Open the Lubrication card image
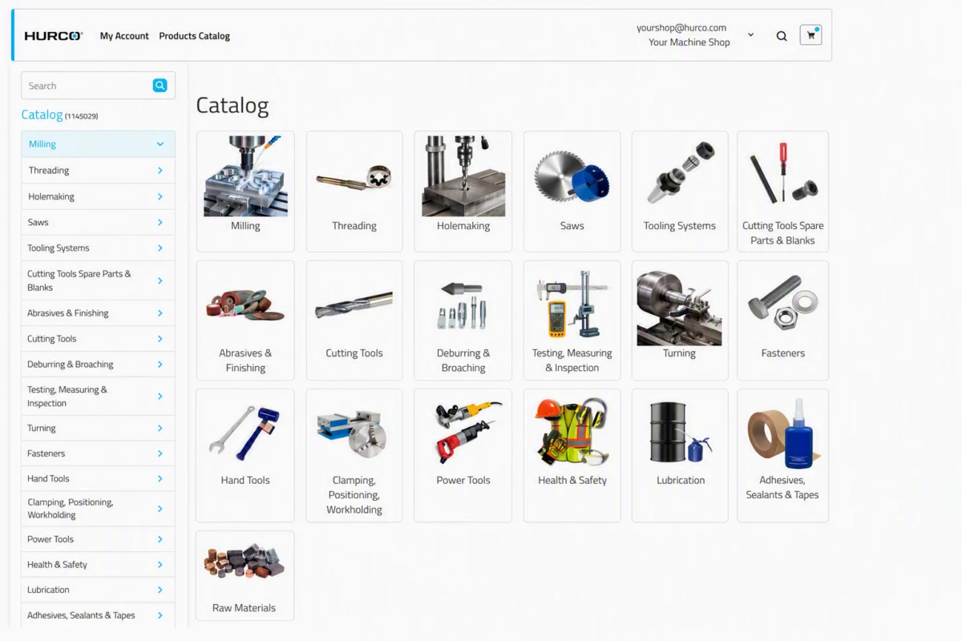The image size is (962, 641). pyautogui.click(x=680, y=433)
